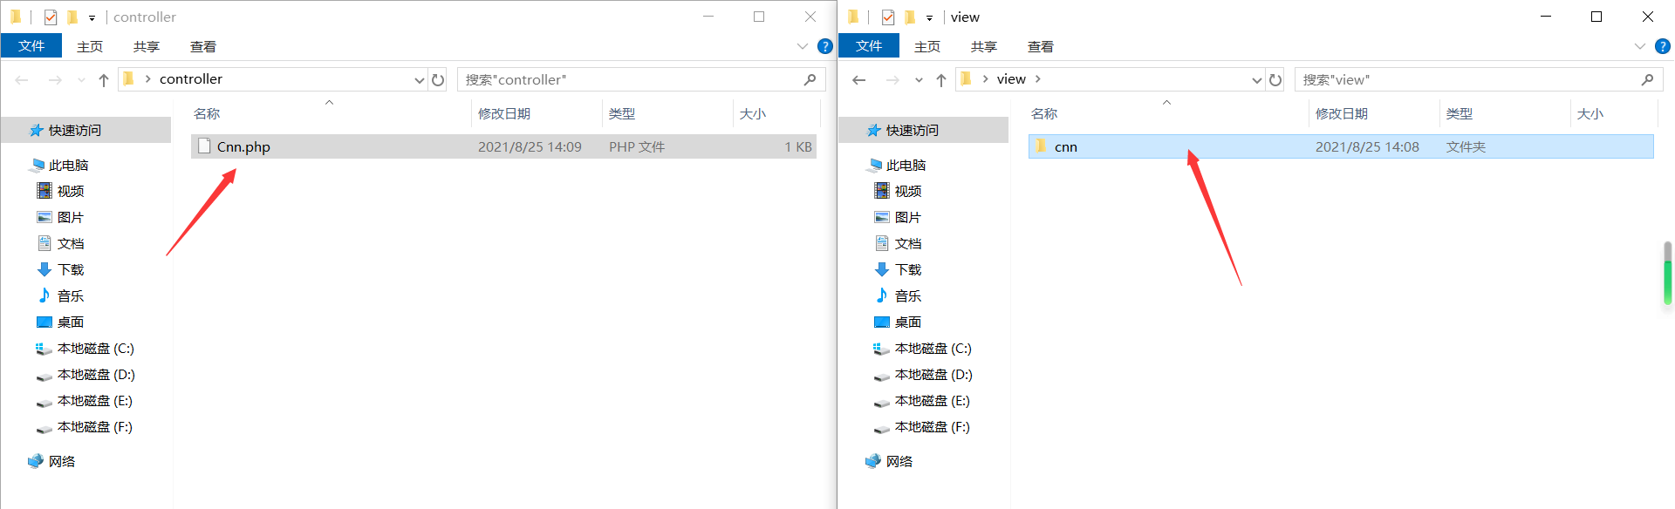Open 文件 menu in controller window
The width and height of the screenshot is (1675, 509).
pos(31,46)
